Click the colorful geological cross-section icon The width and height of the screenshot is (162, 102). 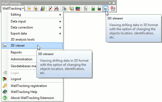78,8
